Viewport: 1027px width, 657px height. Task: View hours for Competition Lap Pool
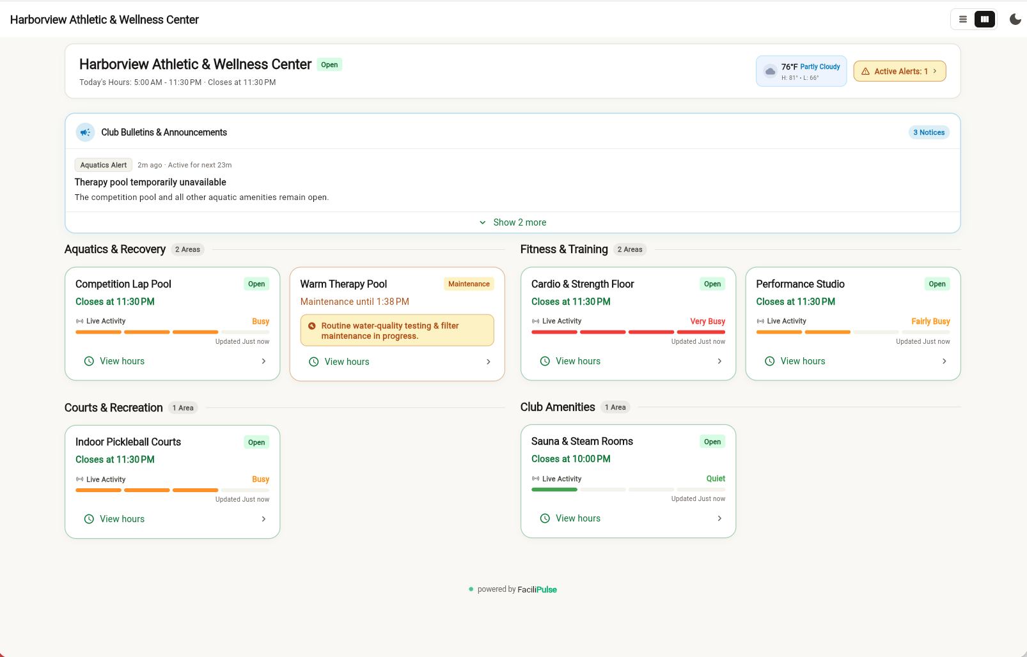(x=173, y=361)
